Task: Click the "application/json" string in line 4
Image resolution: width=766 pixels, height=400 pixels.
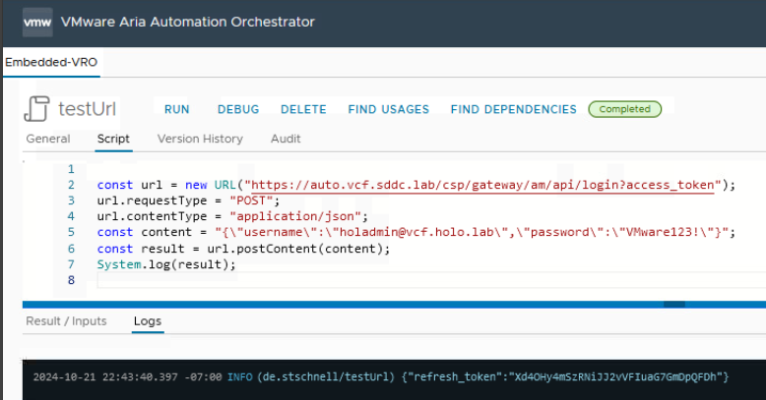Action: tap(295, 216)
